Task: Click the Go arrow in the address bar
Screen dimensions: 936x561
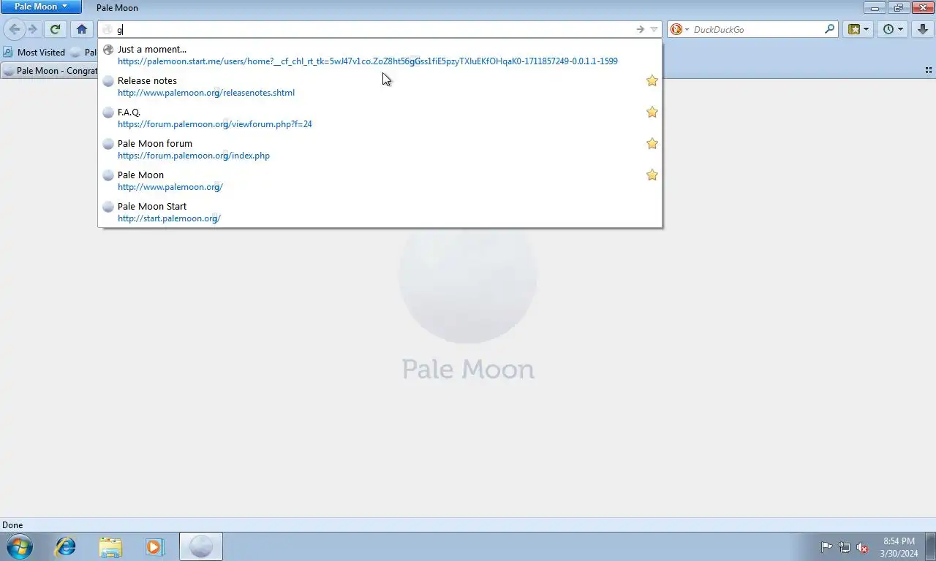Action: point(640,29)
